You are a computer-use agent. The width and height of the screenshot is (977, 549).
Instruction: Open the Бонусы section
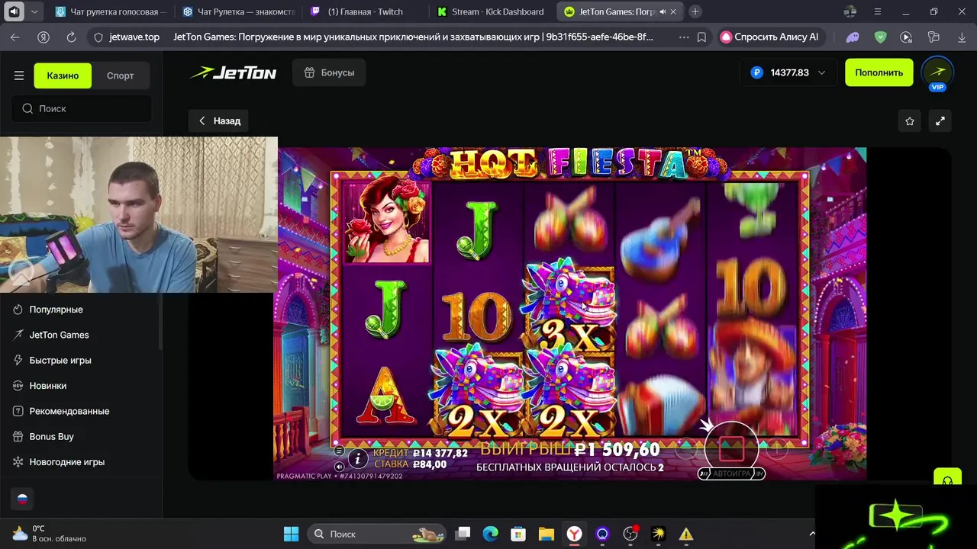[x=329, y=72]
